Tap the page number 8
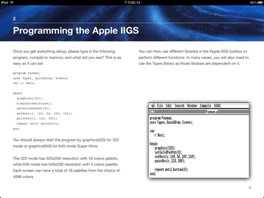 (250, 188)
